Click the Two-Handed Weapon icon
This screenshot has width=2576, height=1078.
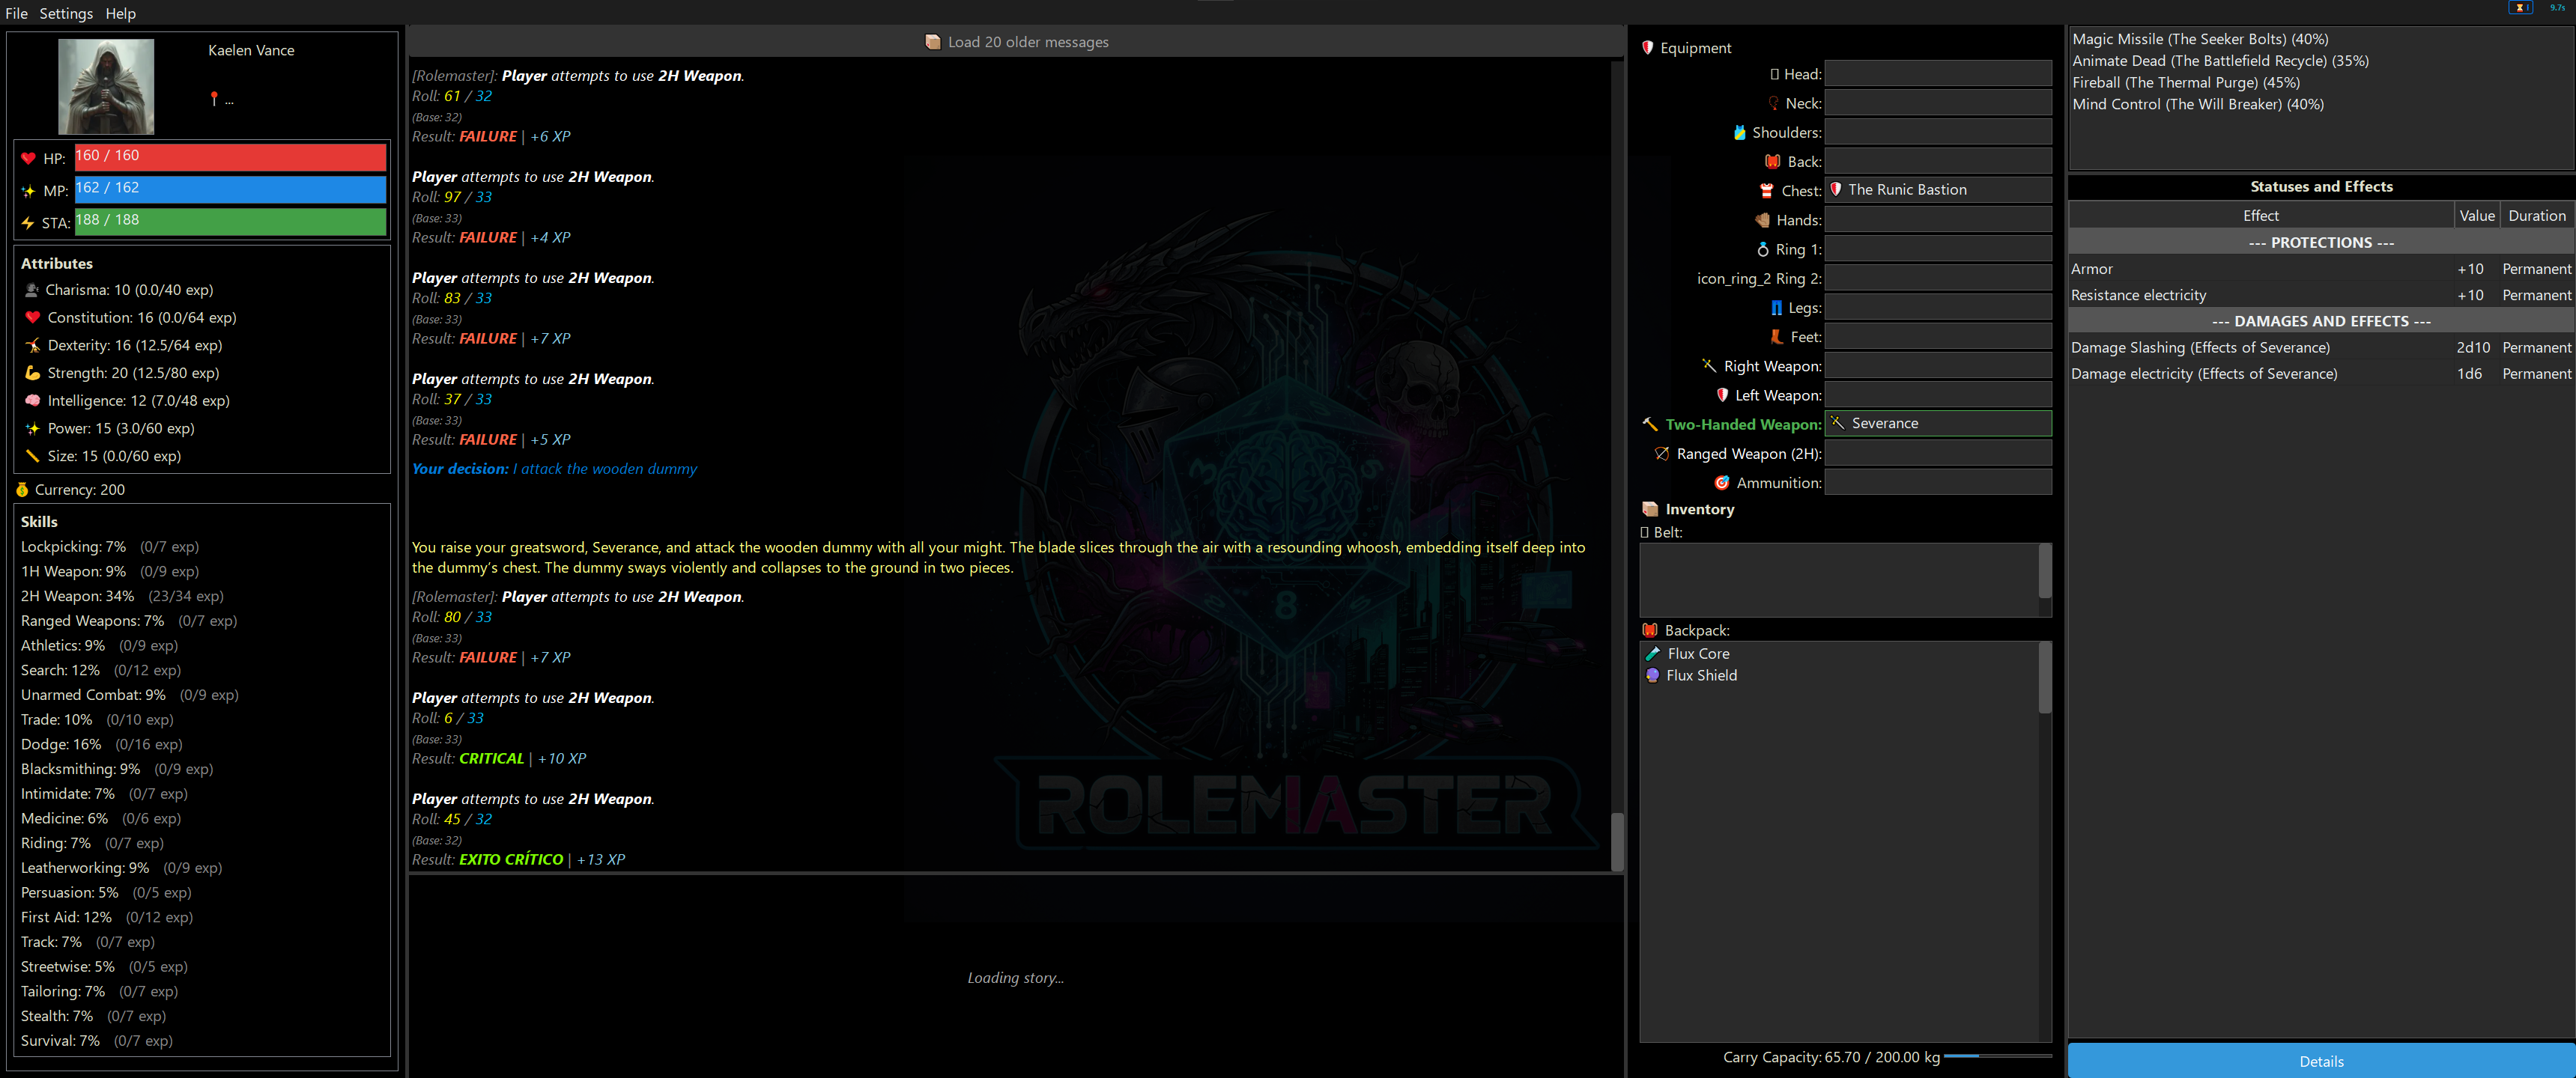click(1650, 424)
